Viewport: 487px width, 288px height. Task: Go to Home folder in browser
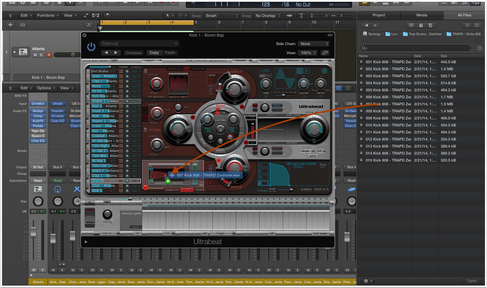(x=421, y=25)
